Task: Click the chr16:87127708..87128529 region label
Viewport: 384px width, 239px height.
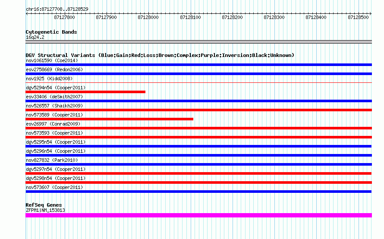Action: coord(57,9)
